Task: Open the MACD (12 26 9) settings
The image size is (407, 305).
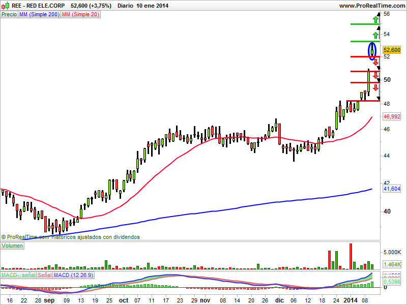Action: [x=73, y=275]
